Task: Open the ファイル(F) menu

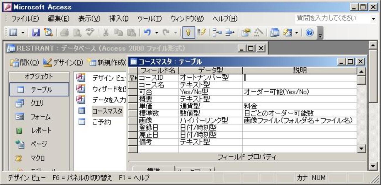Action: pos(25,19)
